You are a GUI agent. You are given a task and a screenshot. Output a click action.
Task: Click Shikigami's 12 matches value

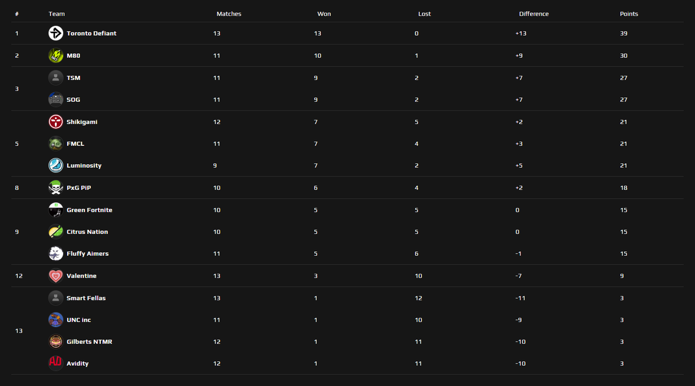tap(217, 122)
